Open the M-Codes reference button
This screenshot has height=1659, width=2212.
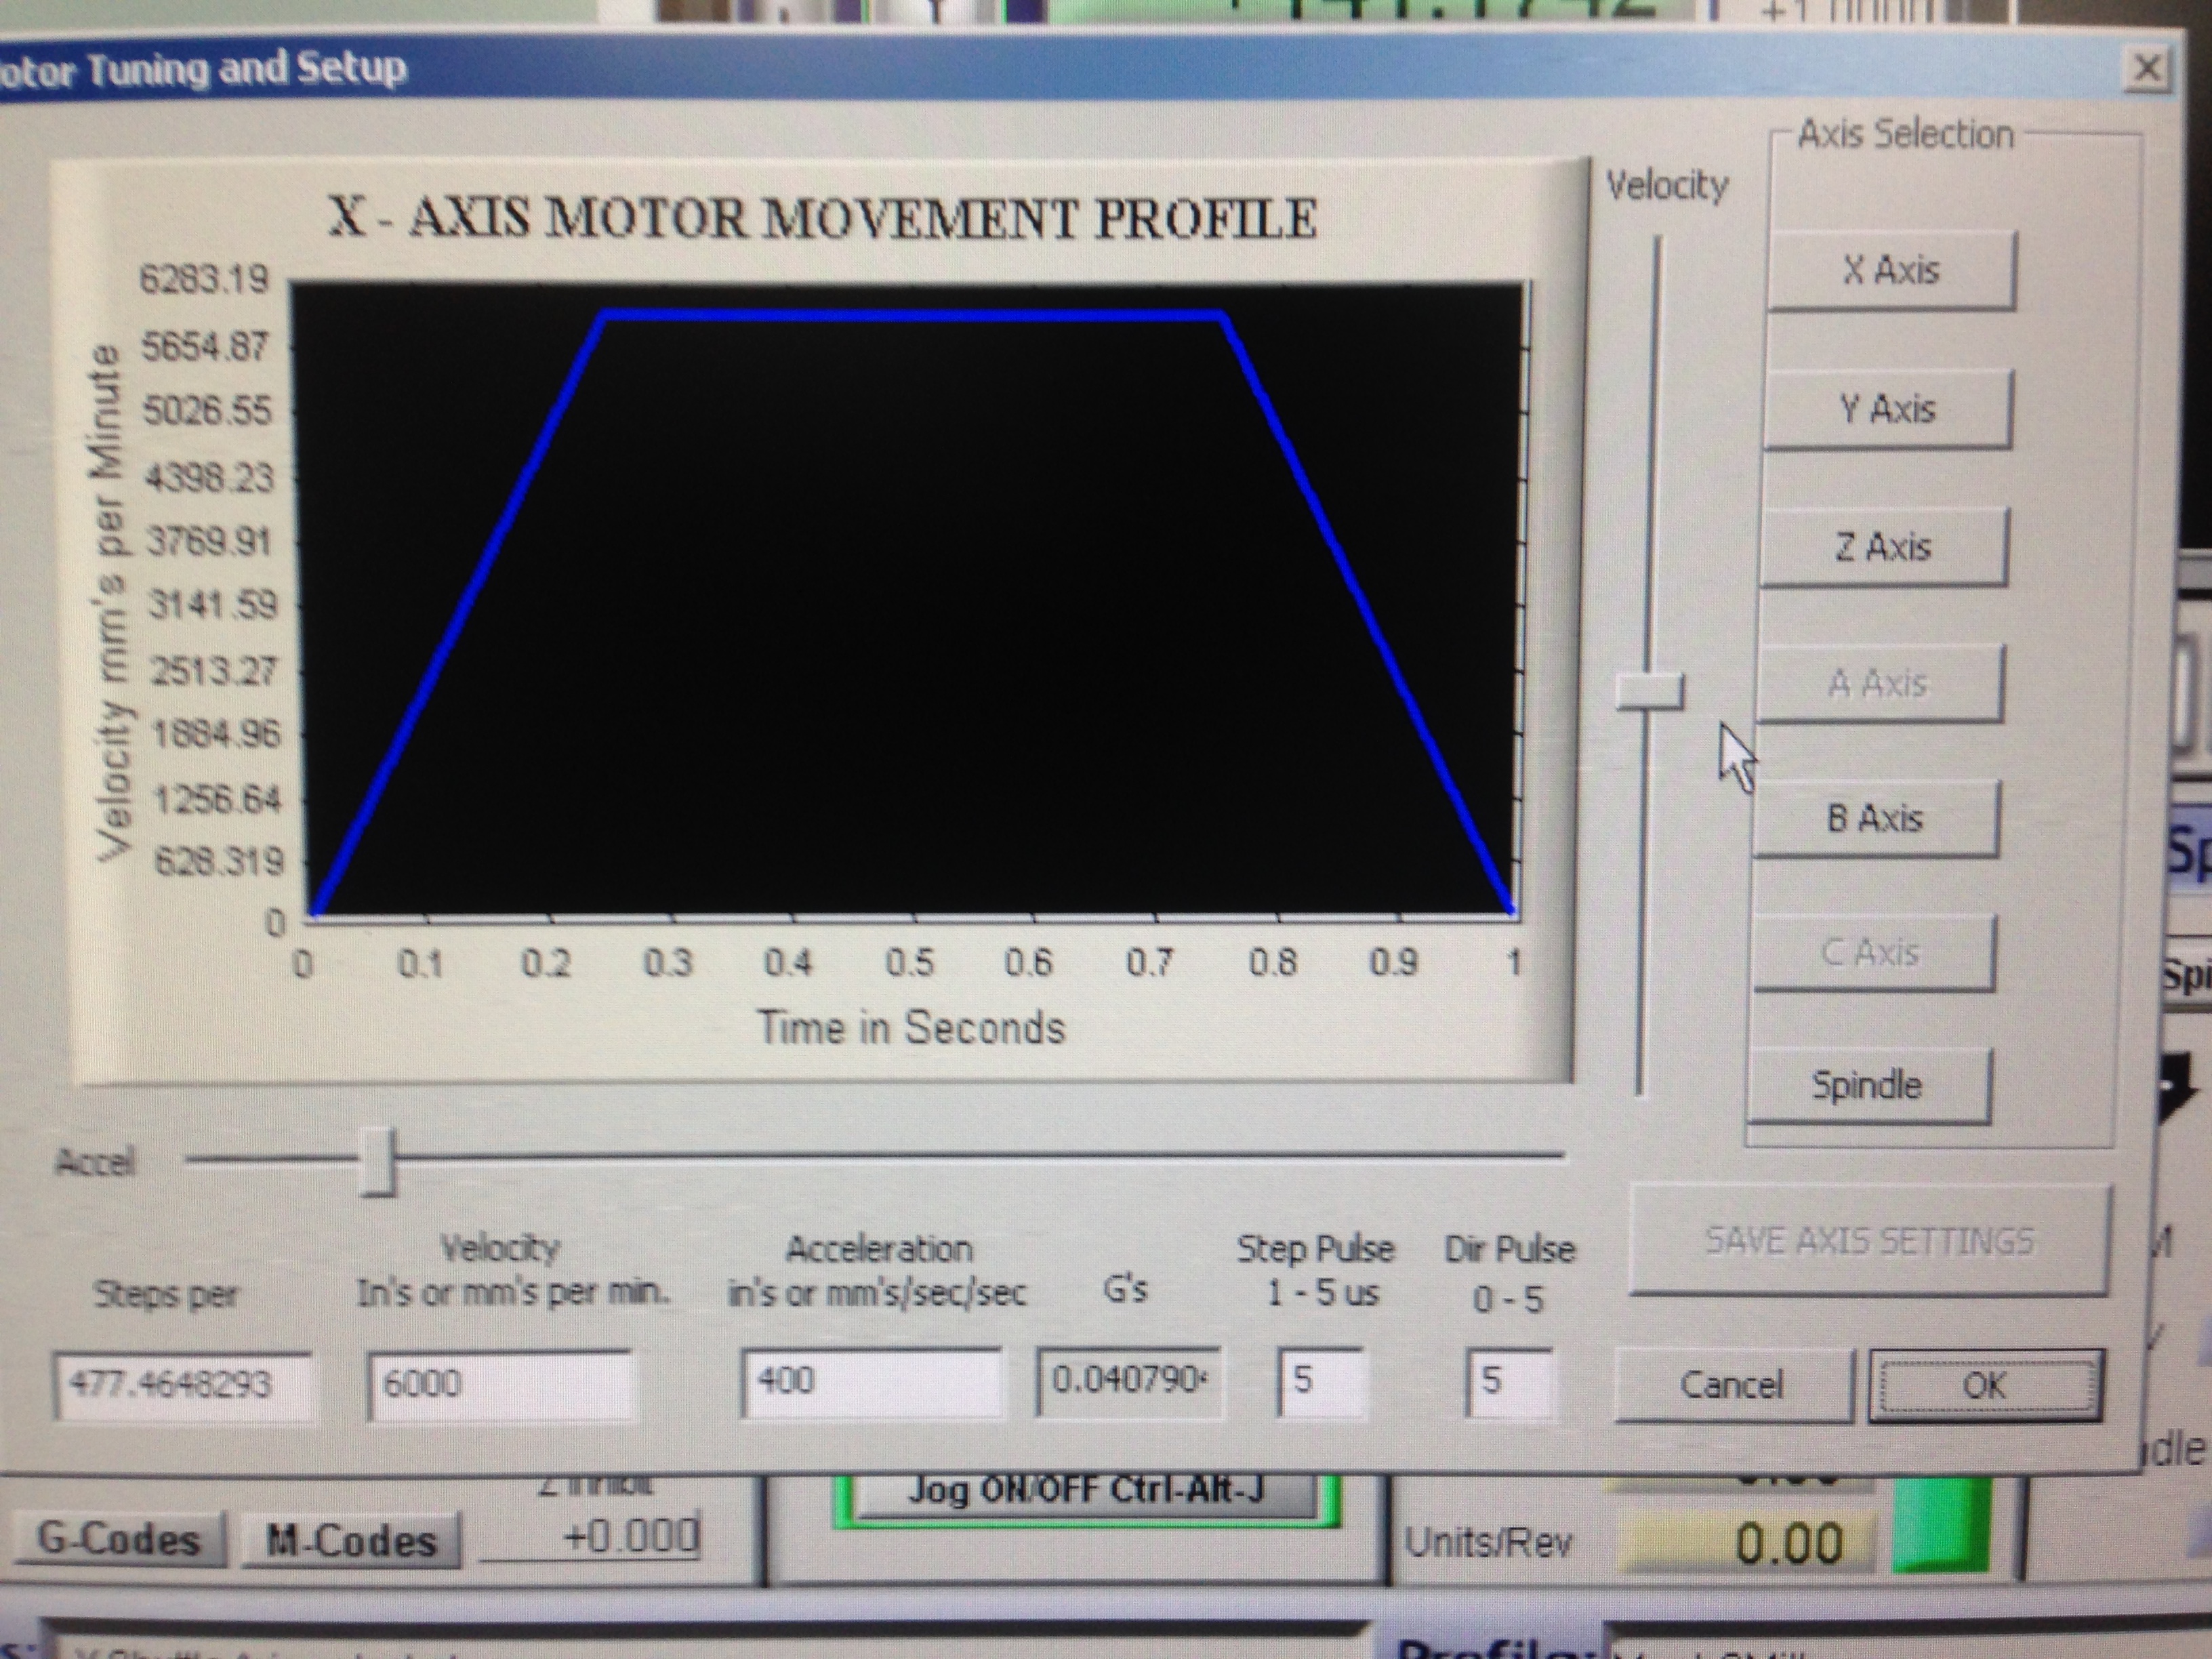tap(351, 1540)
